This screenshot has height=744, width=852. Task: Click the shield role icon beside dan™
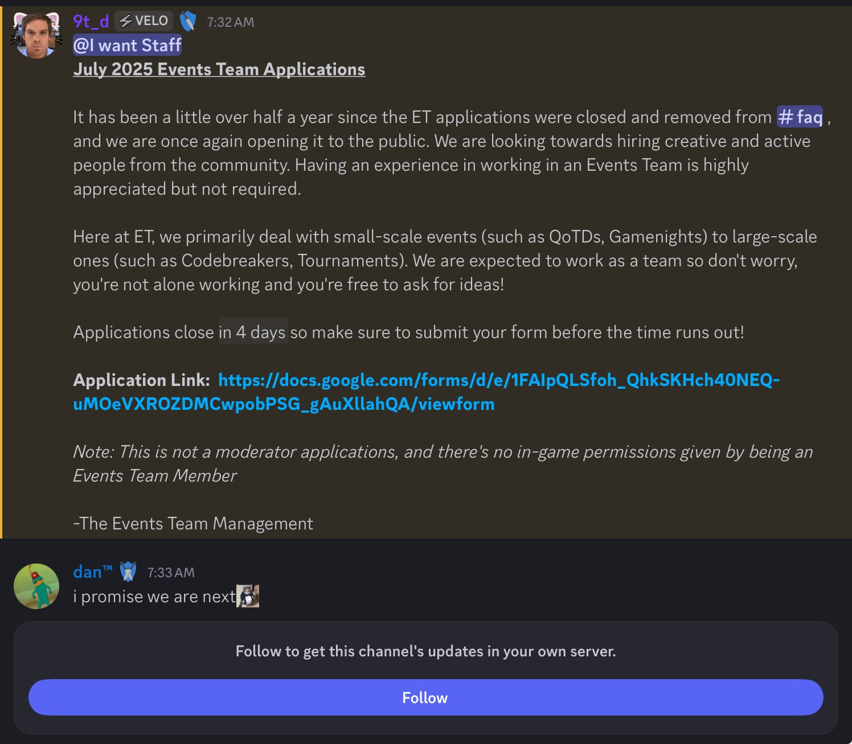pos(129,572)
